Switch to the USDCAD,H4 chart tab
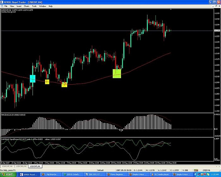Image resolution: width=221 pixels, height=177 pixels. tap(21, 166)
